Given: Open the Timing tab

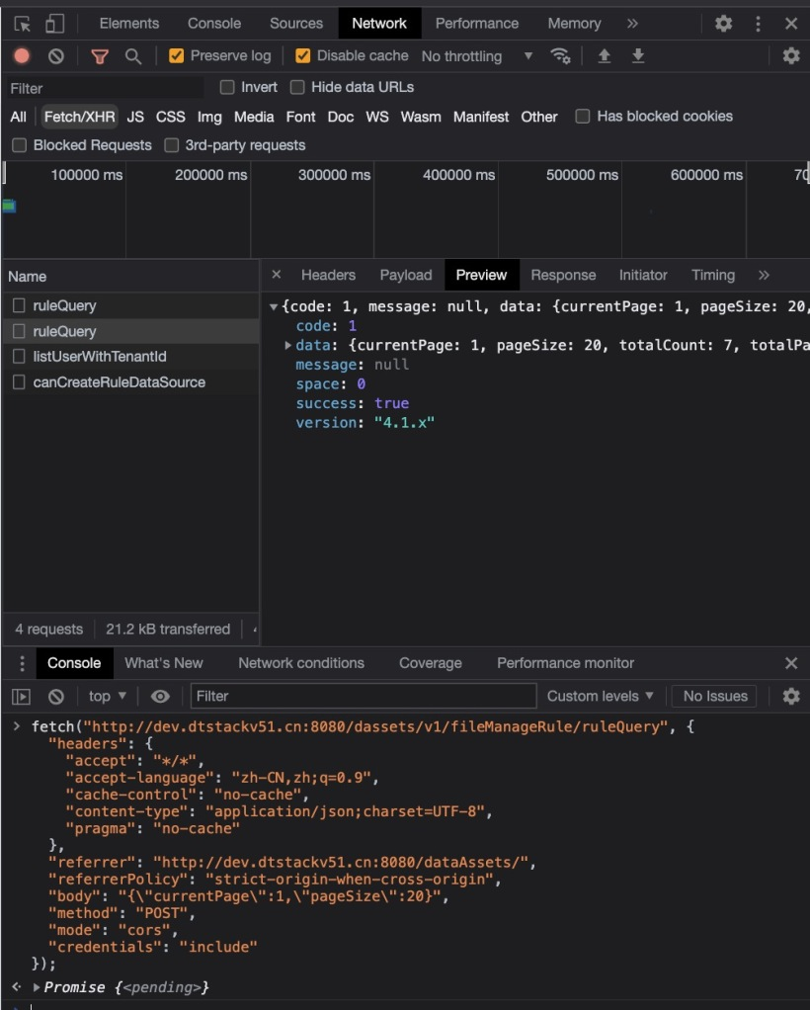Looking at the screenshot, I should coord(713,275).
